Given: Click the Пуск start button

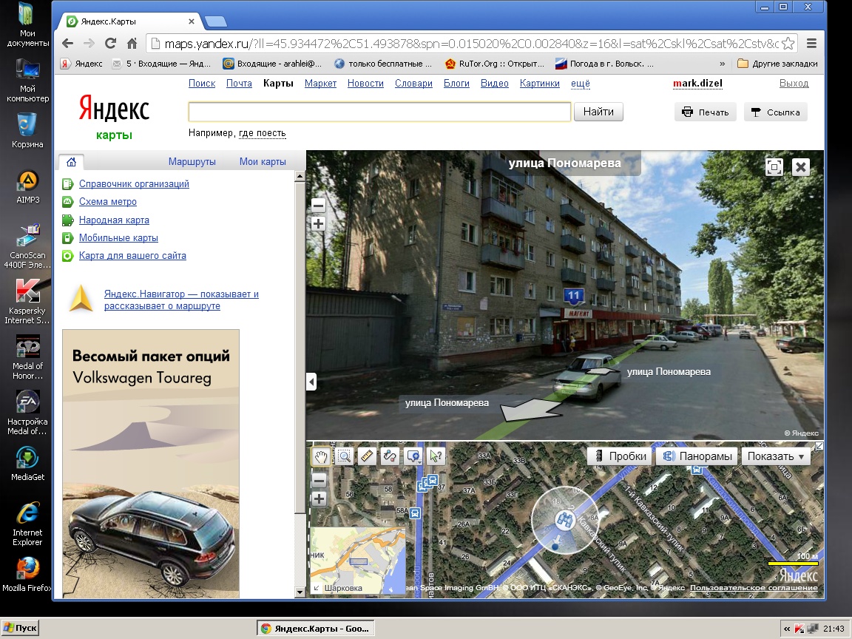Looking at the screenshot, I should [x=20, y=628].
